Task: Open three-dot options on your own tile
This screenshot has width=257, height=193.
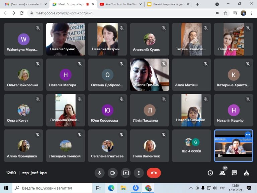Action: click(x=248, y=135)
